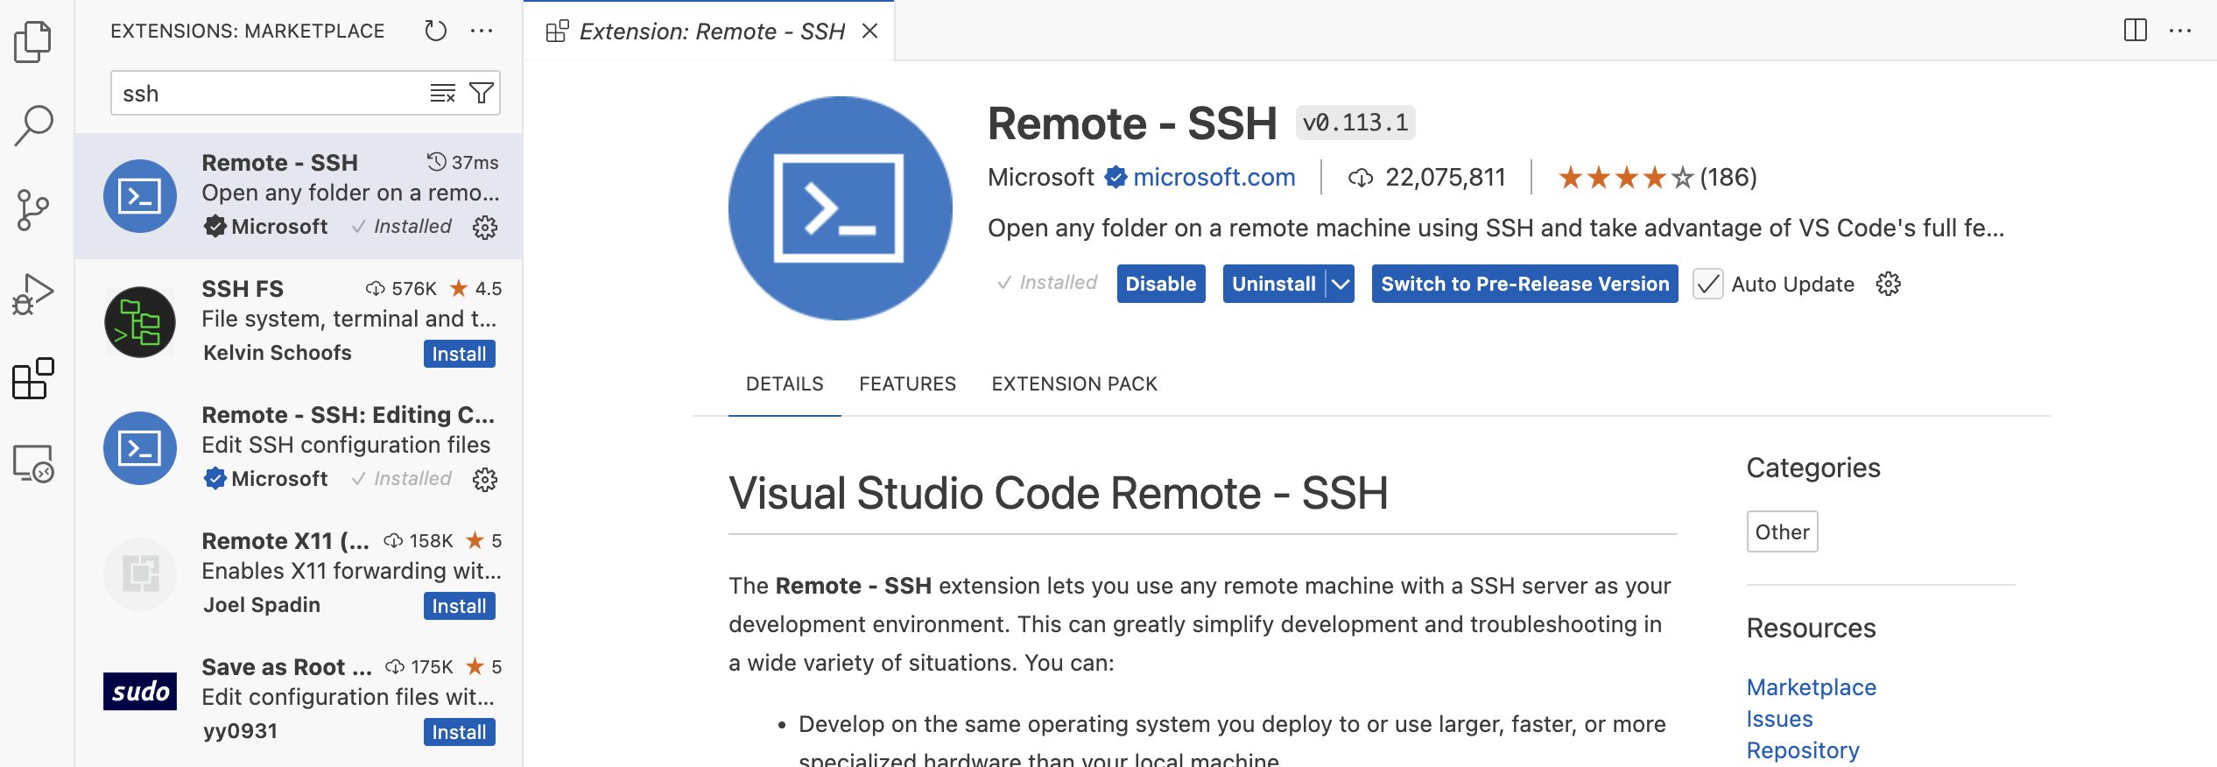Open editor more actions menu
The image size is (2217, 767).
click(x=2180, y=31)
